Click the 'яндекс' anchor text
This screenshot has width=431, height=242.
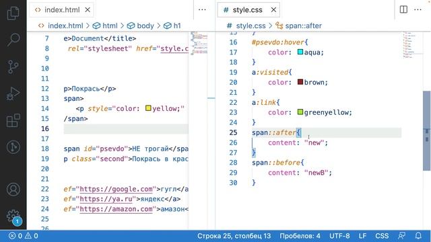pyautogui.click(x=152, y=199)
